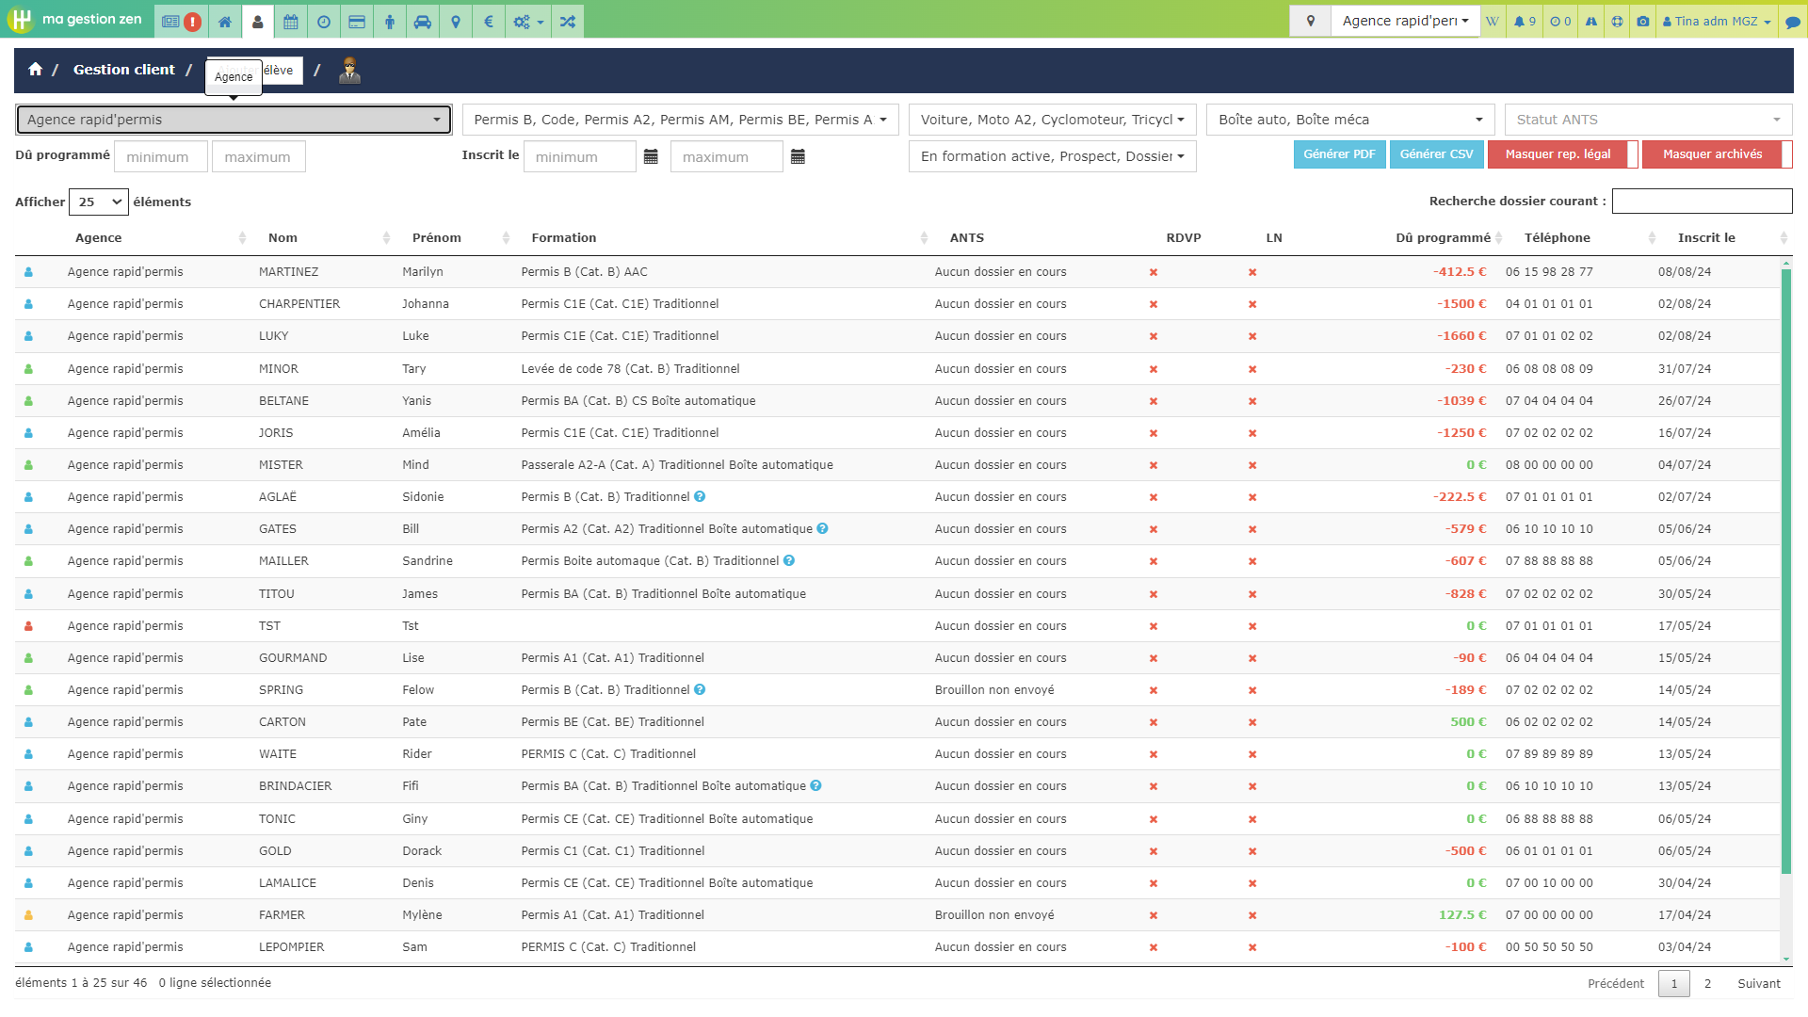Viewport: 1808px width, 1017px height.
Task: Click the Générer CSV button
Action: pos(1436,154)
